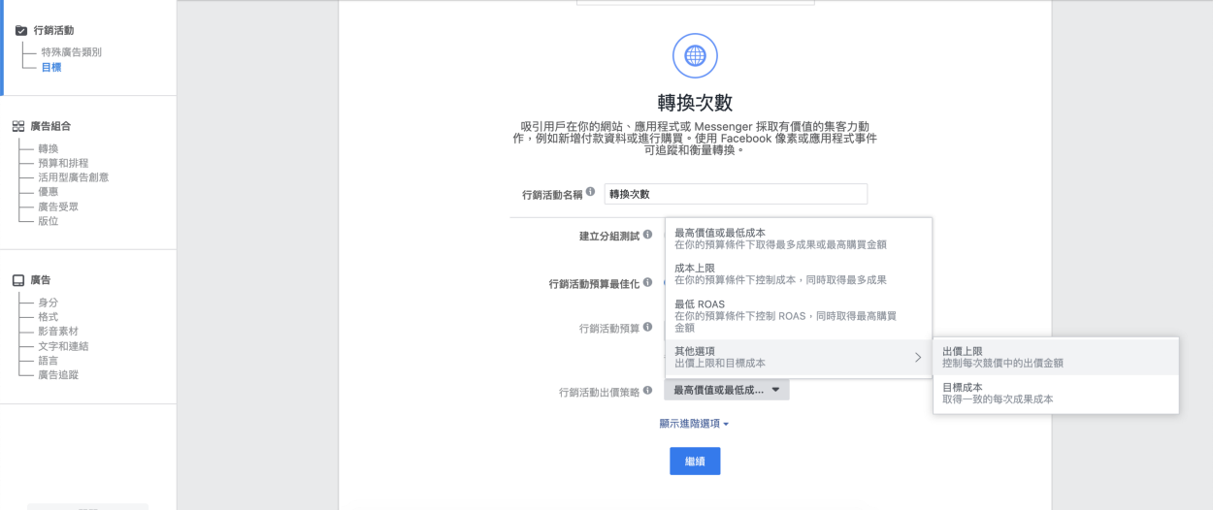Choose 目標成本 in the submenu
1213x510 pixels.
[1055, 393]
